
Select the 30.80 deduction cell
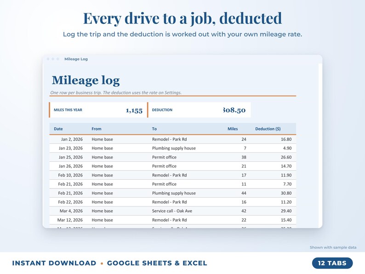[x=286, y=193]
